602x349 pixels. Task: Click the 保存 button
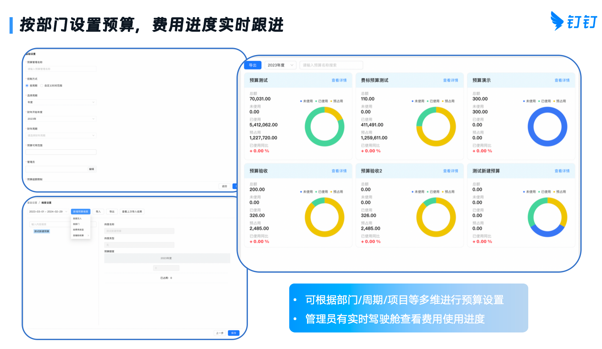(234, 333)
